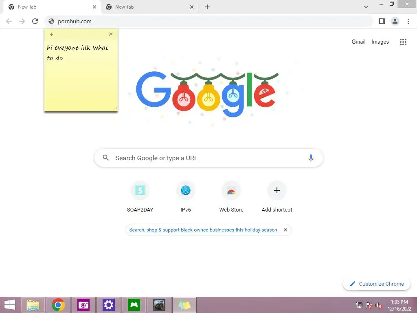This screenshot has height=313, width=417.
Task: Expand the tab search chevron
Action: point(366,7)
